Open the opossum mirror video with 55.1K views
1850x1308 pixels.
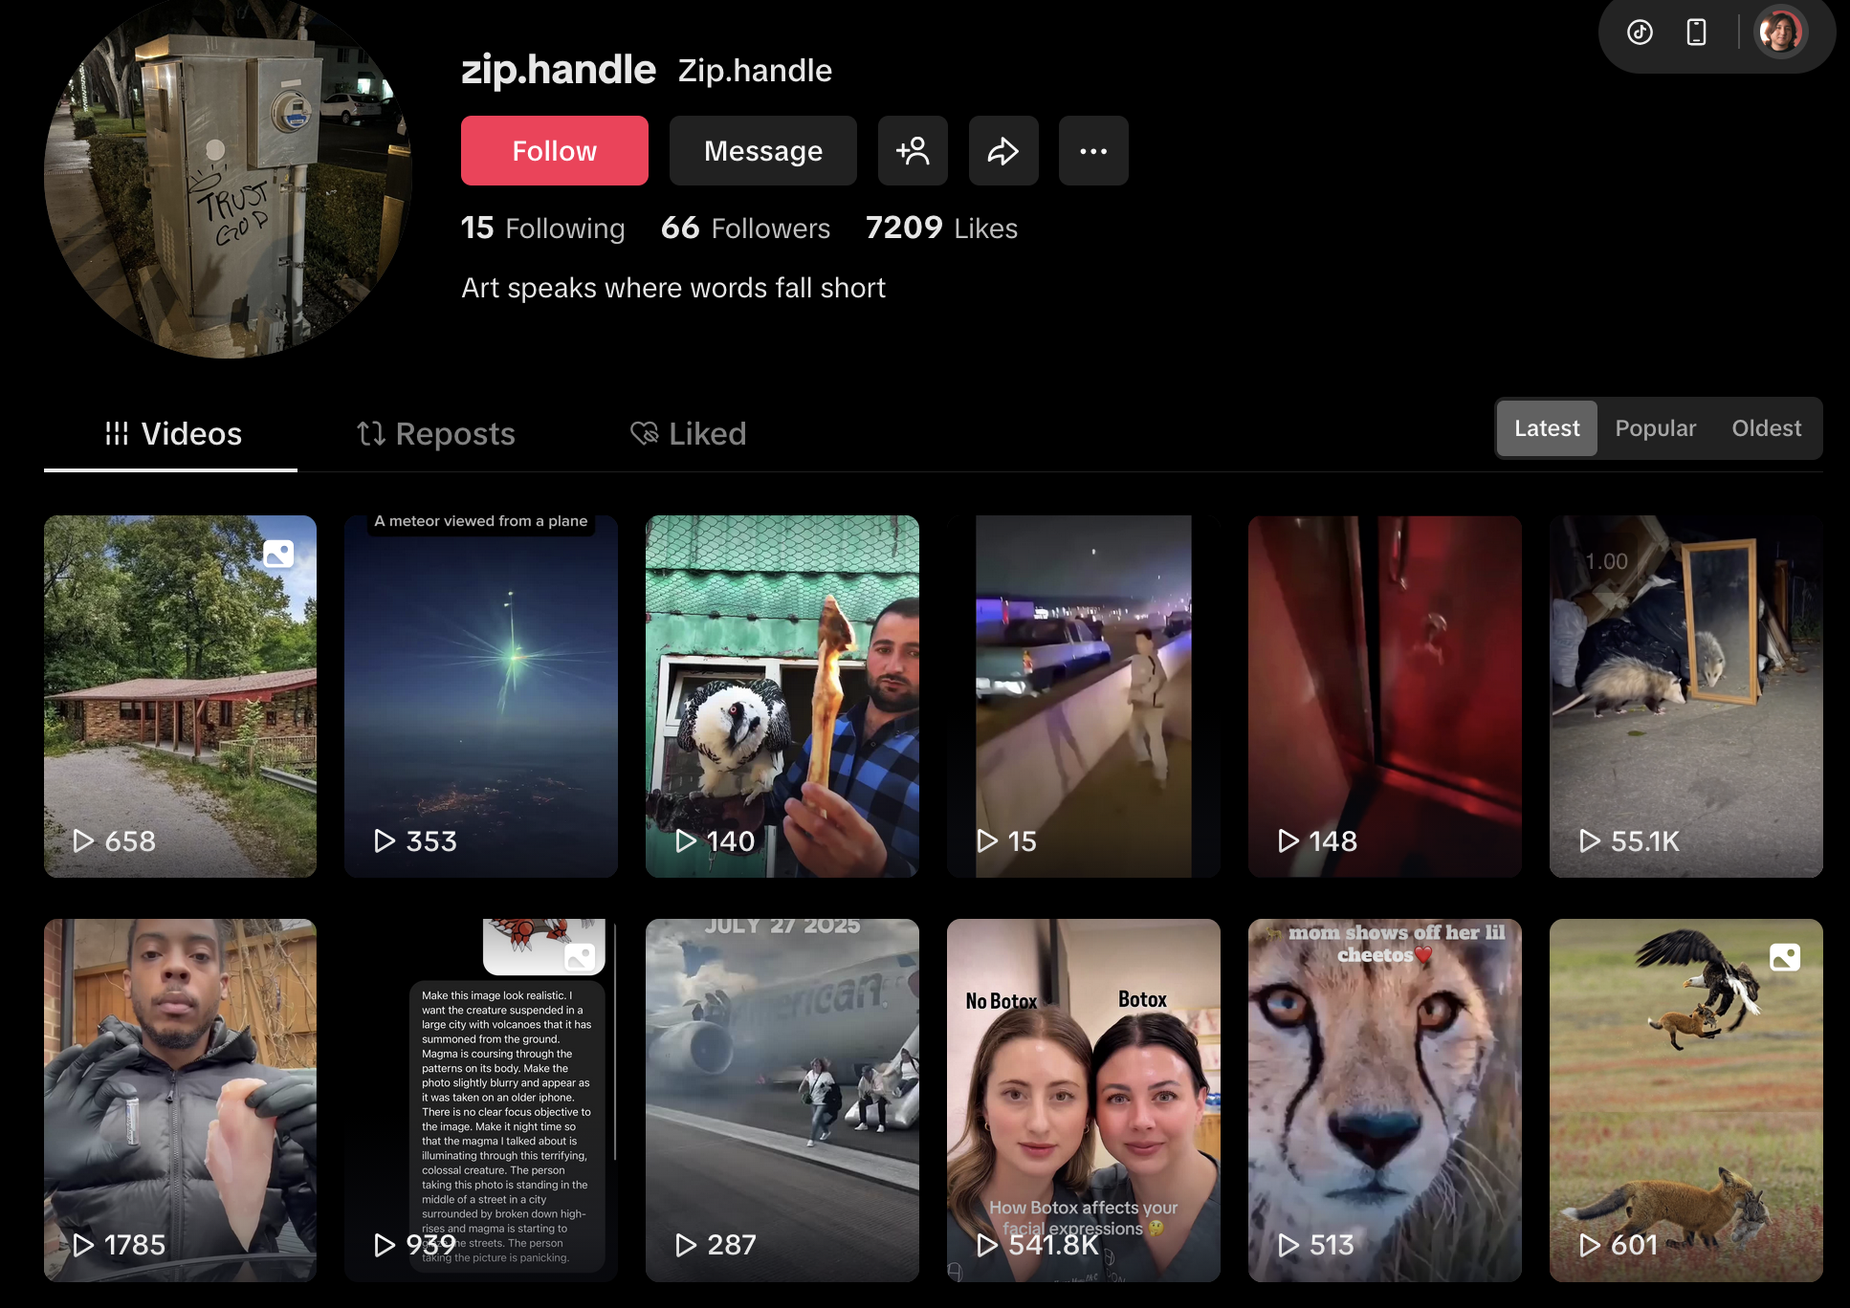(1685, 696)
